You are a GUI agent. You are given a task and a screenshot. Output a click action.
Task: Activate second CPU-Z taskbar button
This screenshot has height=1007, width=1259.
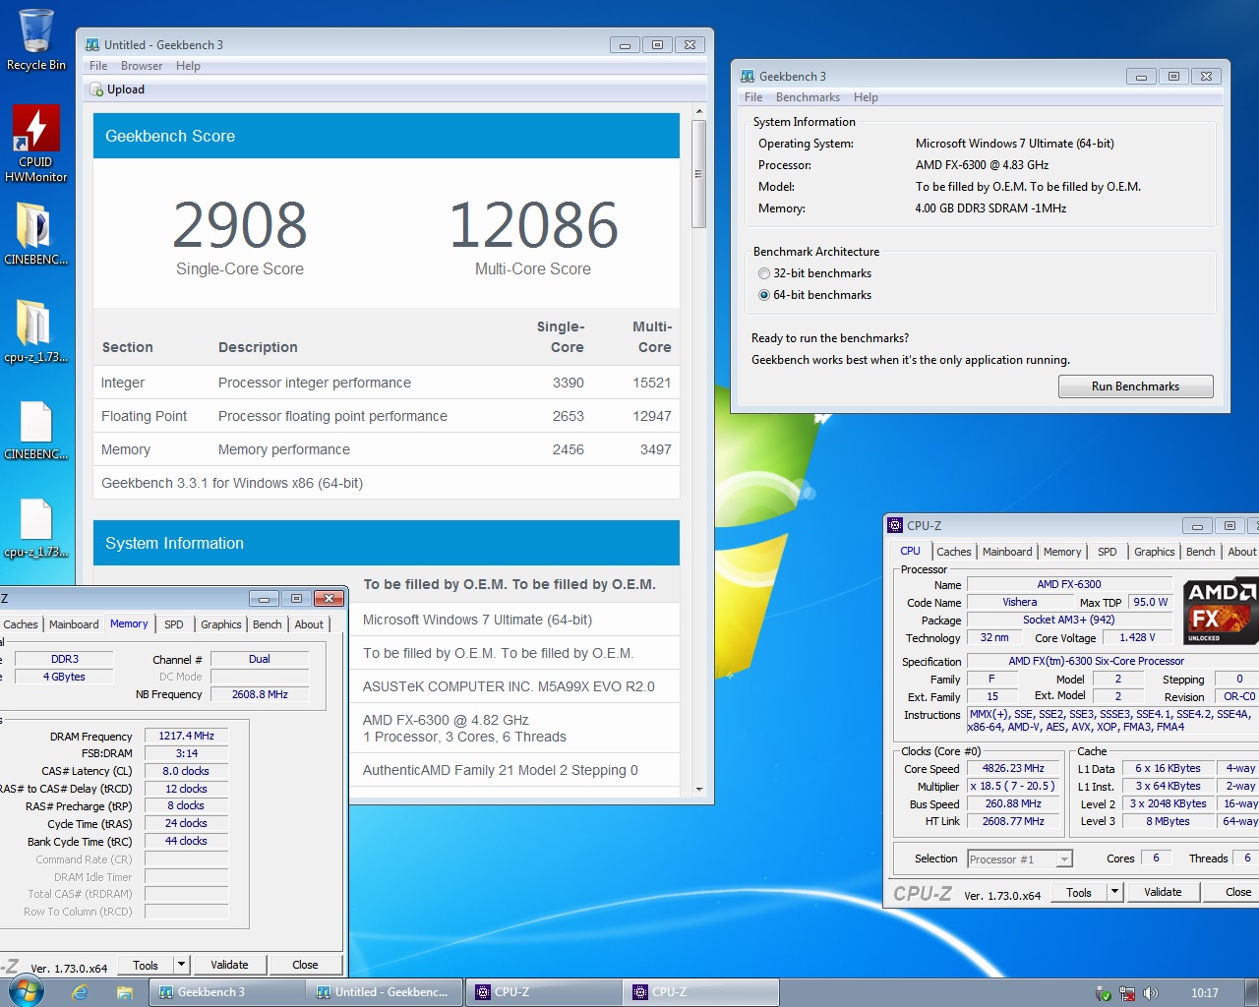(700, 992)
